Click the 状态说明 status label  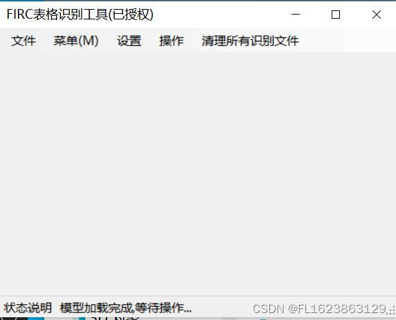point(28,308)
